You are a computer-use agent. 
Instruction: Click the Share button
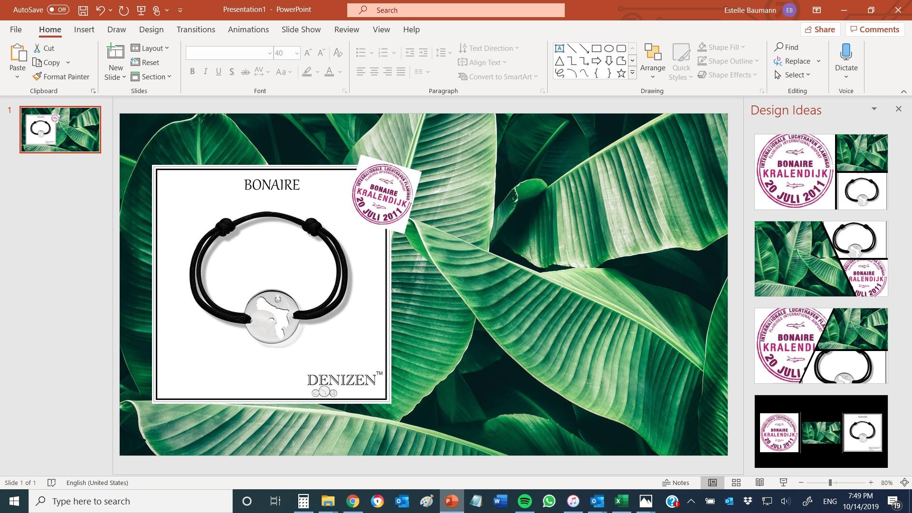coord(819,29)
